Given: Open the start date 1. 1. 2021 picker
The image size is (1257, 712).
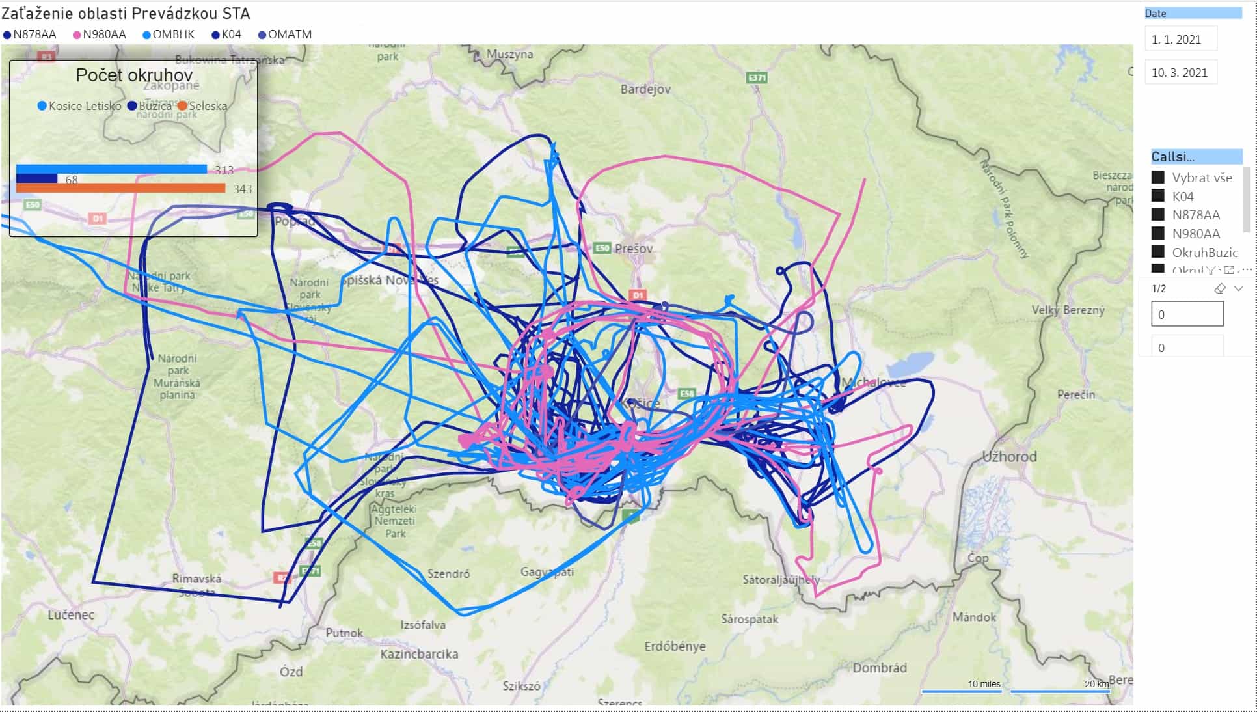Looking at the screenshot, I should (x=1180, y=39).
